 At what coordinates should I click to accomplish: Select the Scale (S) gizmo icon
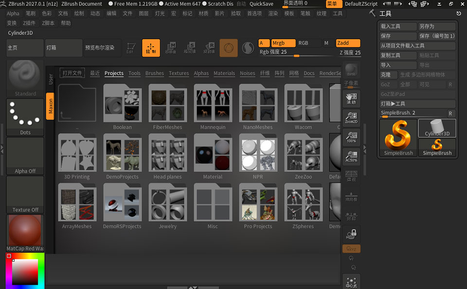pos(190,48)
